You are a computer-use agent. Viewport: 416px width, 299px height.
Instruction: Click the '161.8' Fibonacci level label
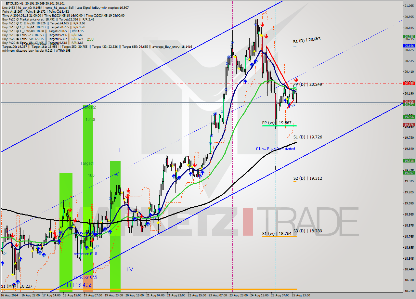90,120
